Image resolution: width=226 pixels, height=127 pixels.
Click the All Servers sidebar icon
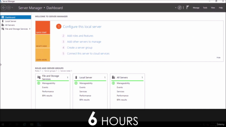(x=3, y=25)
